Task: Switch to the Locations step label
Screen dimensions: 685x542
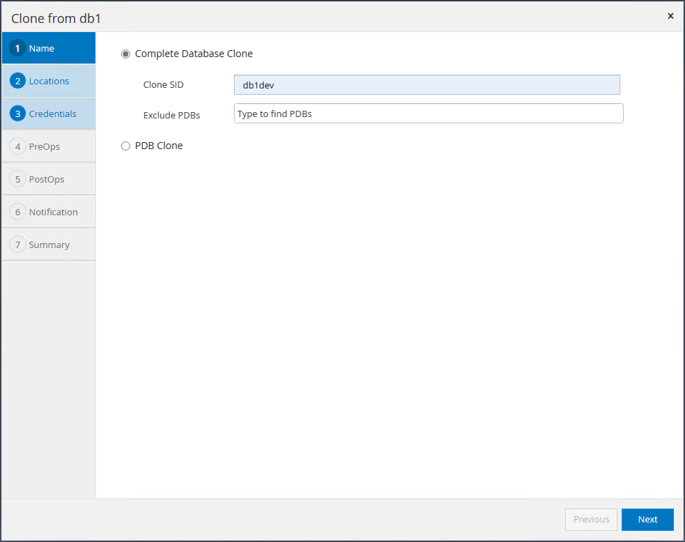Action: coord(49,82)
